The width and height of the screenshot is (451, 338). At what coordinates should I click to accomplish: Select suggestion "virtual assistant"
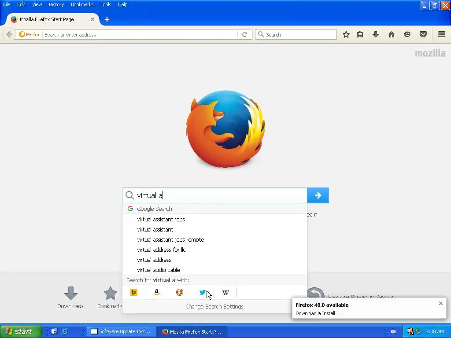pos(214,229)
